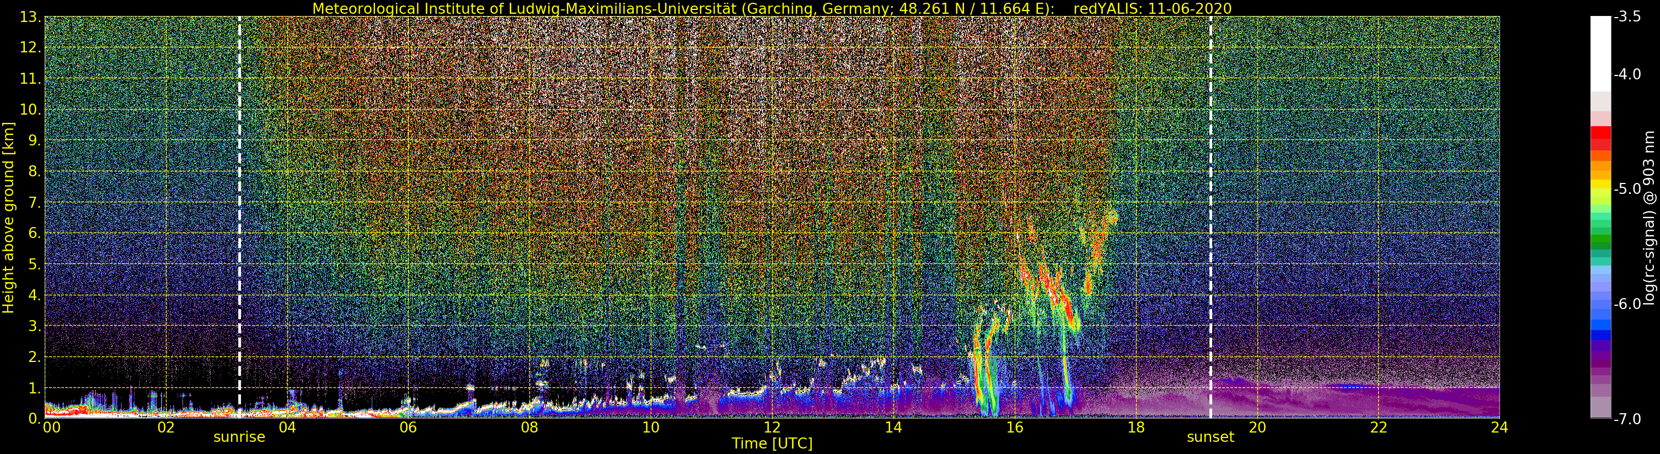Click the '10' time axis tick label
This screenshot has width=1660, height=454.
651,427
